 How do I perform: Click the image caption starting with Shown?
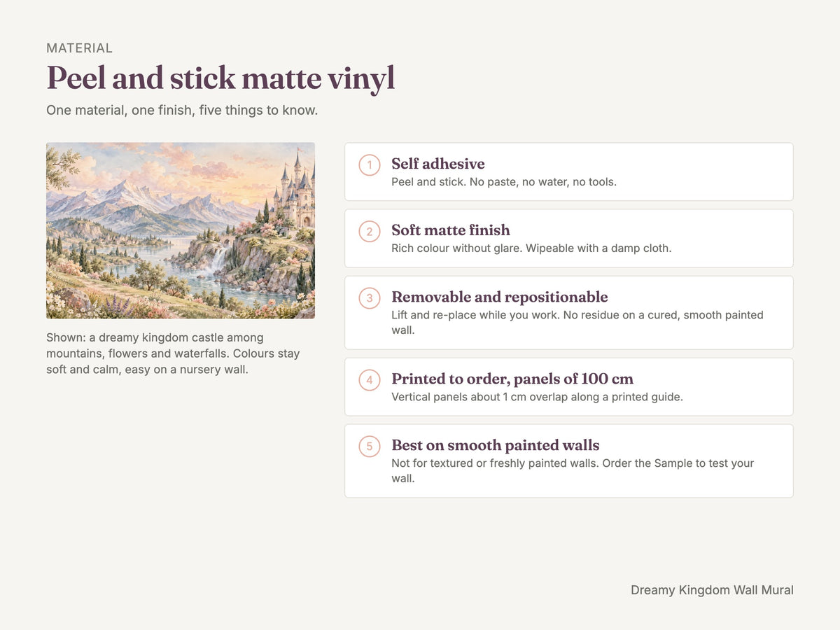(x=174, y=353)
